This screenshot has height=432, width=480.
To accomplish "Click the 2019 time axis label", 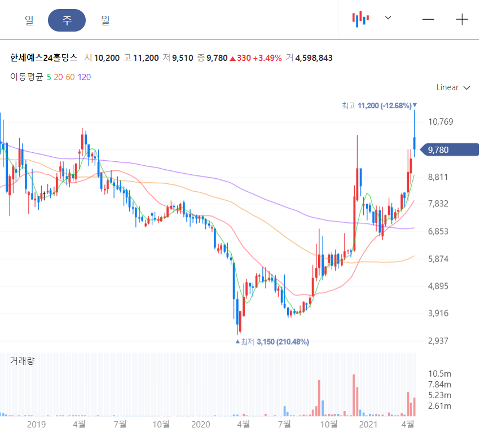I will (36, 424).
